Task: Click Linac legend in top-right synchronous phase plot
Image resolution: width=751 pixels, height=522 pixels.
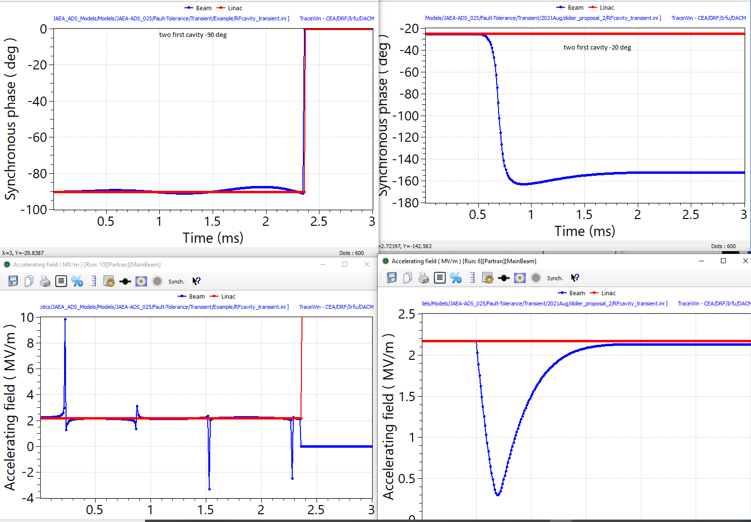Action: [601, 7]
